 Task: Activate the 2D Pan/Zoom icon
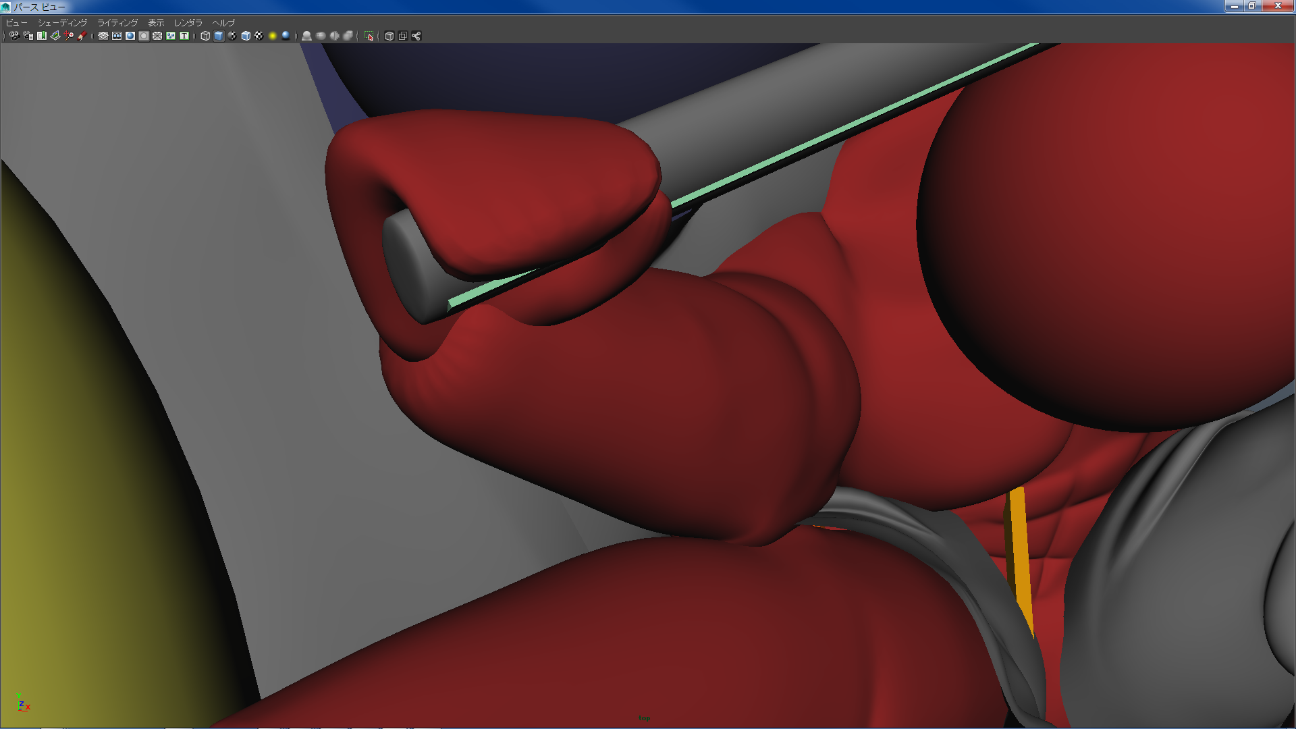coord(69,36)
